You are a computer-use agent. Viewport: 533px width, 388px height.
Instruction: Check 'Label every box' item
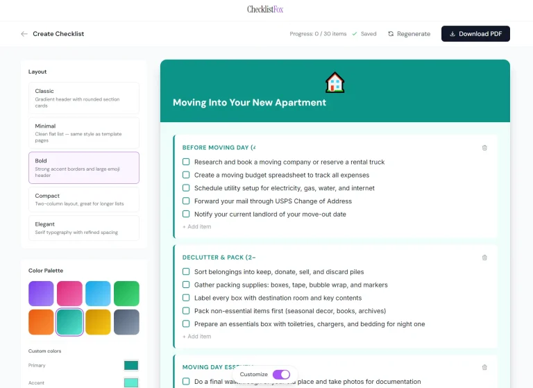[186, 298]
